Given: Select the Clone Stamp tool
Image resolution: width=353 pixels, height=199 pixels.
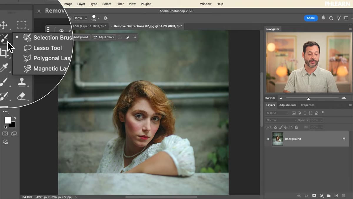Looking at the screenshot, I should (22, 82).
